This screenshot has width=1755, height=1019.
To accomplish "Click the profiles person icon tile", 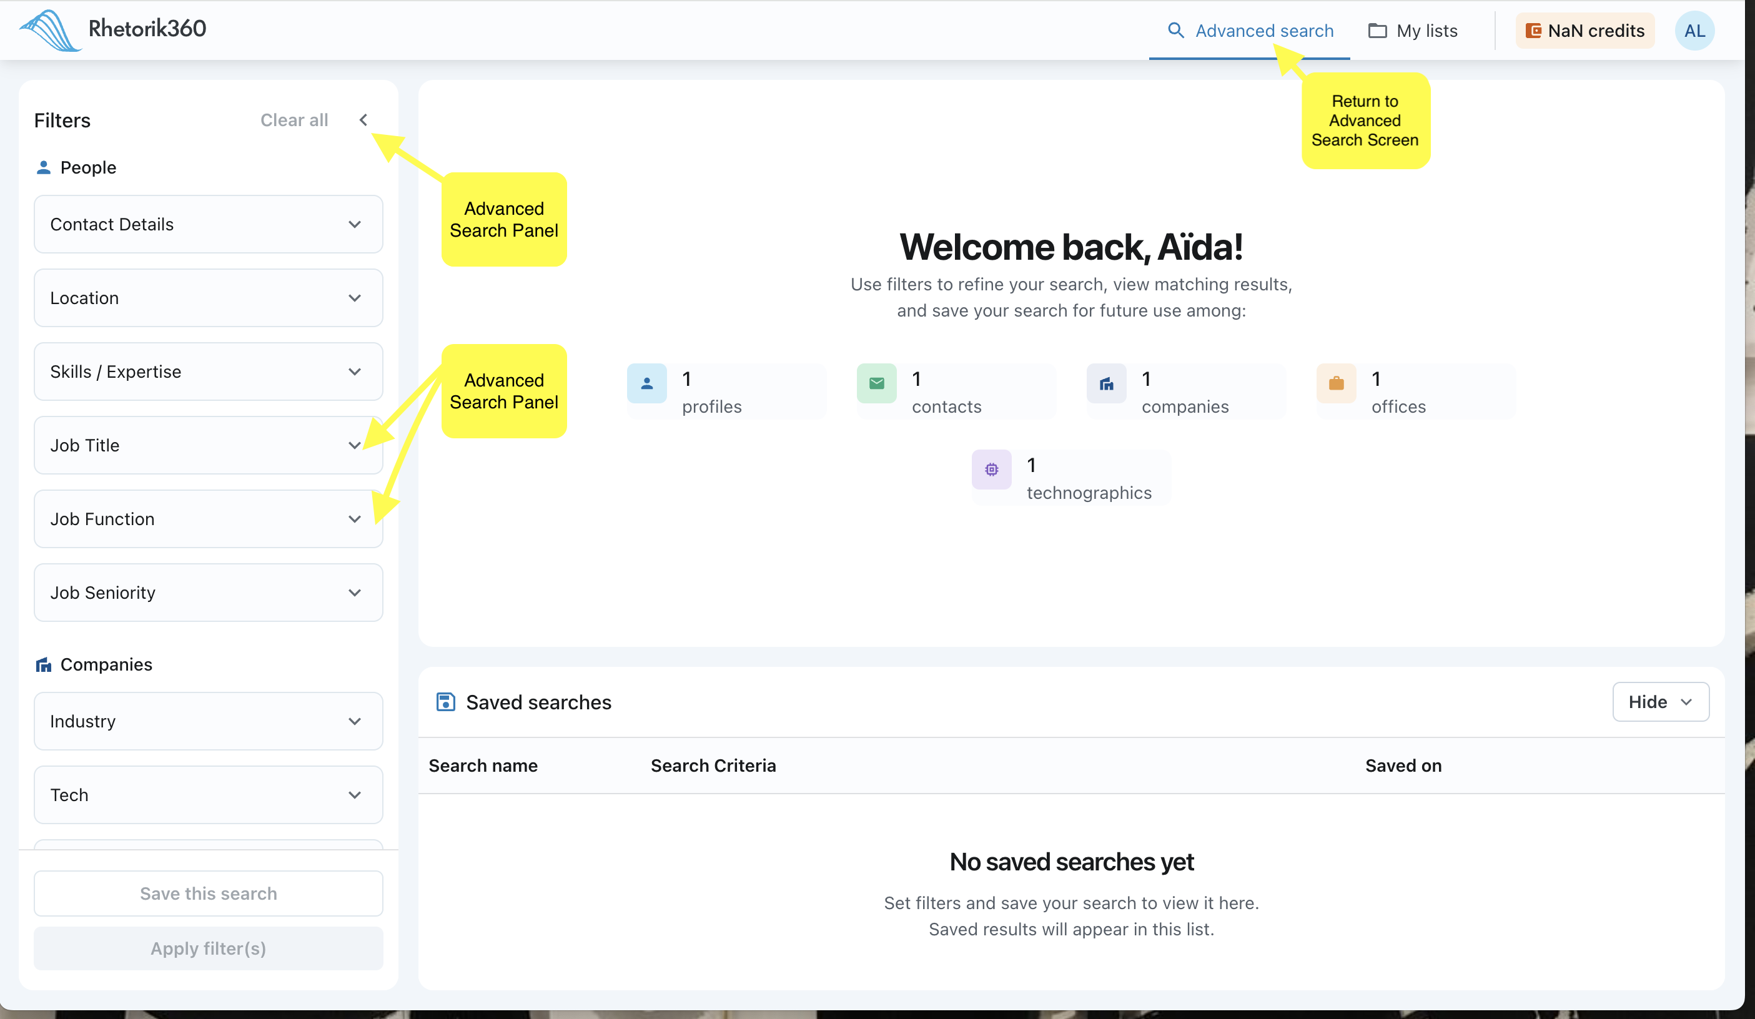I will (x=646, y=383).
